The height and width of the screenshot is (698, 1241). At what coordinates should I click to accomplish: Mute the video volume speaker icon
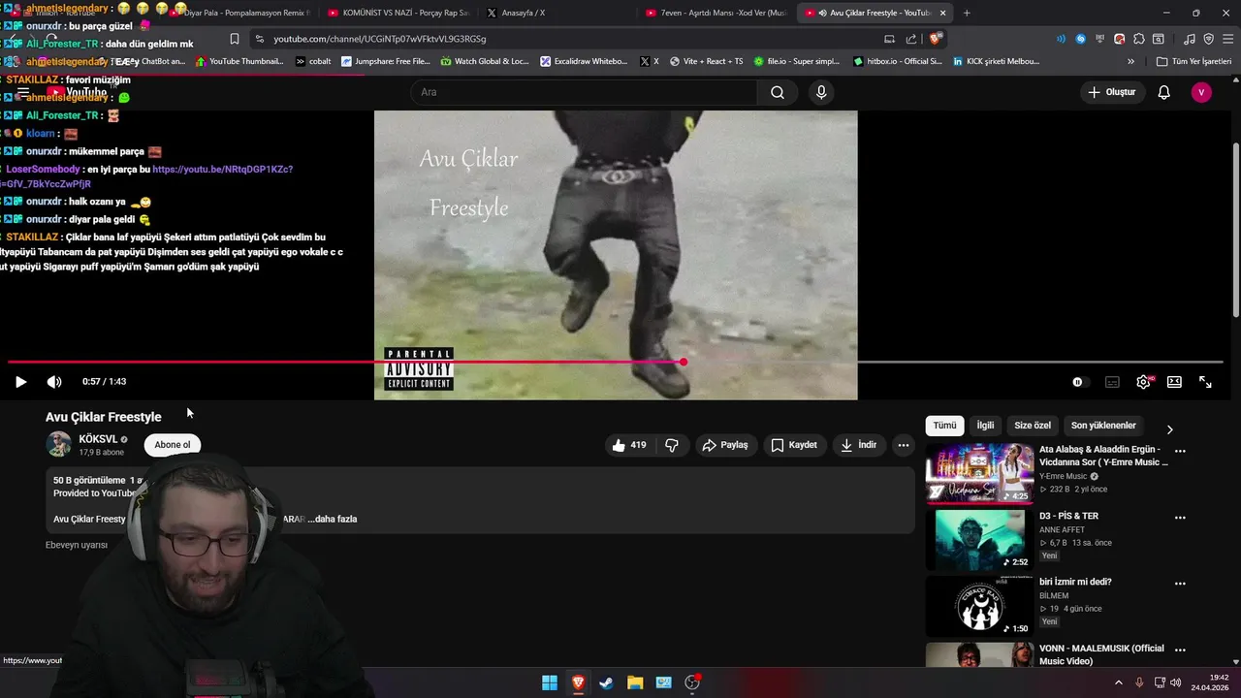click(54, 382)
